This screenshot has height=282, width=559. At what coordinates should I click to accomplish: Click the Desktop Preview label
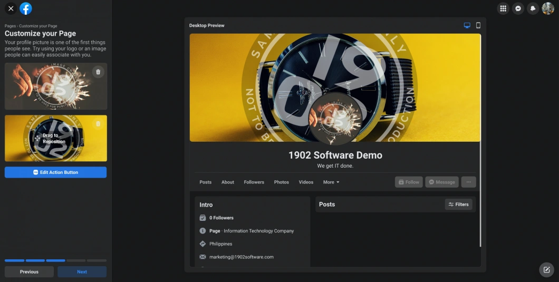tap(207, 25)
